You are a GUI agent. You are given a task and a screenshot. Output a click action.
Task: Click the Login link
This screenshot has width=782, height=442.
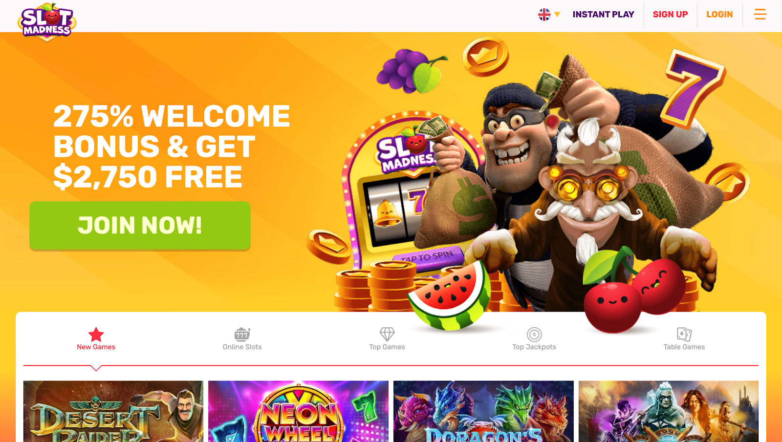click(719, 15)
